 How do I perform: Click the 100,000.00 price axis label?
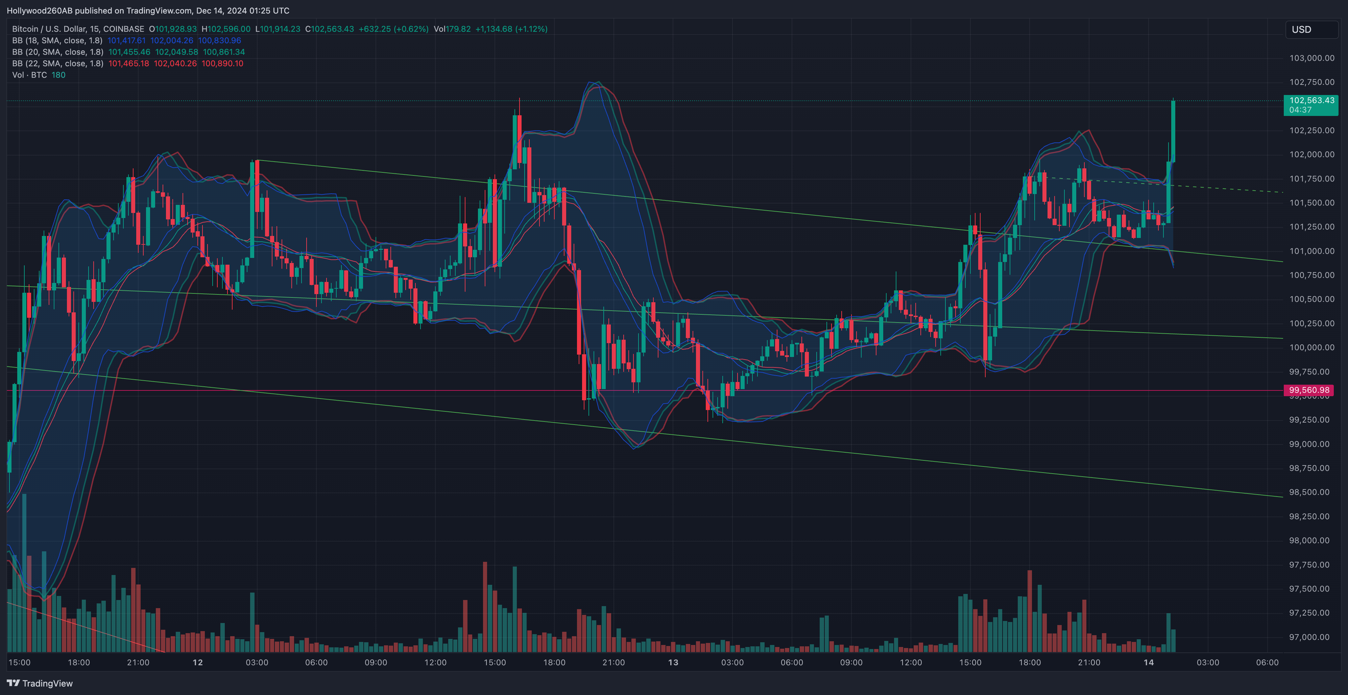(1311, 347)
